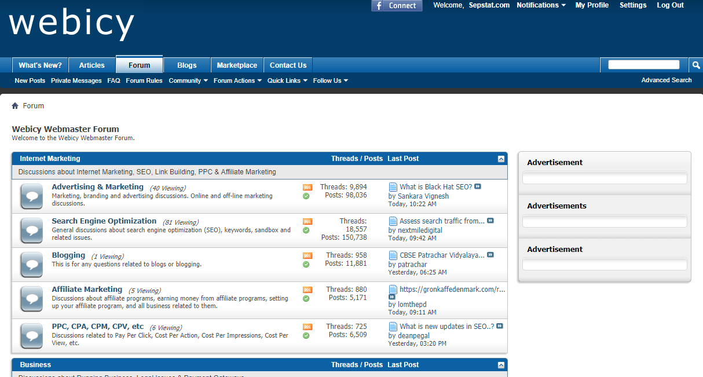Collapse the Internet Marketing category
Viewport: 703px width, 377px height.
pyautogui.click(x=501, y=159)
